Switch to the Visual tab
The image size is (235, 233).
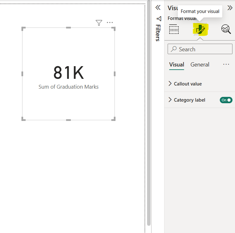(x=176, y=65)
